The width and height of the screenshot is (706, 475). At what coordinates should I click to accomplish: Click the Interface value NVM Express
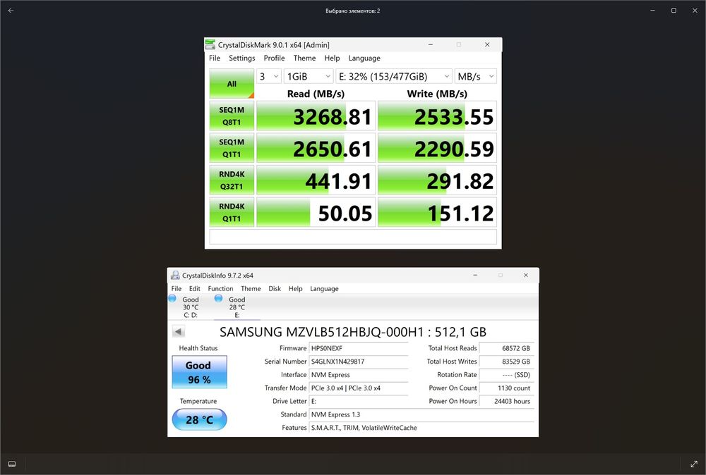[359, 375]
